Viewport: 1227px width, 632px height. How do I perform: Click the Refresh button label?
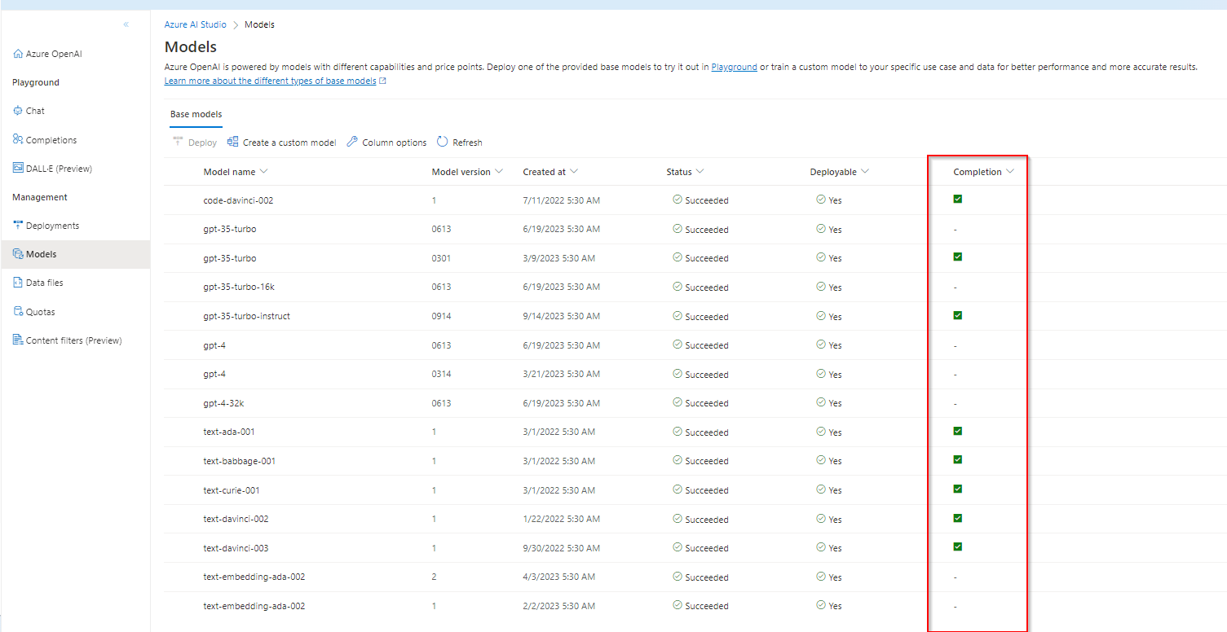468,143
